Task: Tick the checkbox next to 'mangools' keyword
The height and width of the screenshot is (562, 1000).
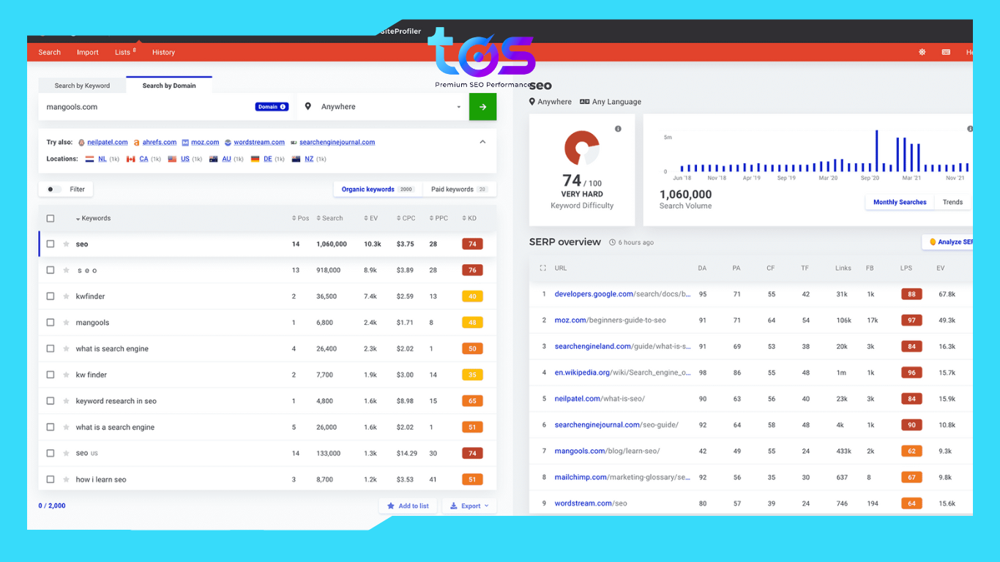Action: 51,322
